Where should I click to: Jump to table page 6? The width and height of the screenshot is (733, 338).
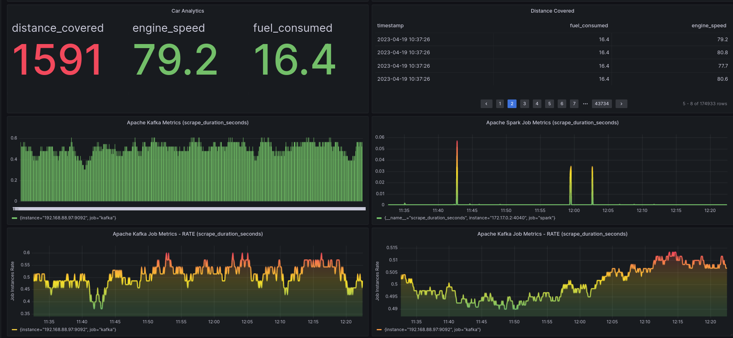562,104
